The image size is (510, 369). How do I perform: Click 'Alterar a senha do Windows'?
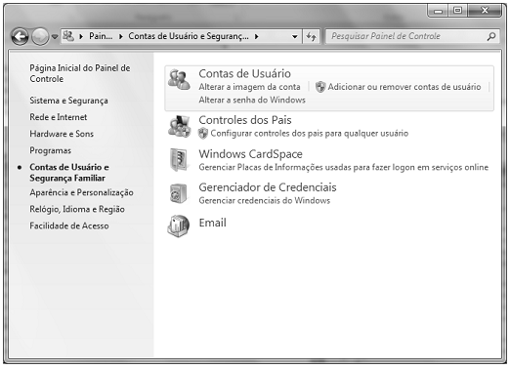coord(252,100)
